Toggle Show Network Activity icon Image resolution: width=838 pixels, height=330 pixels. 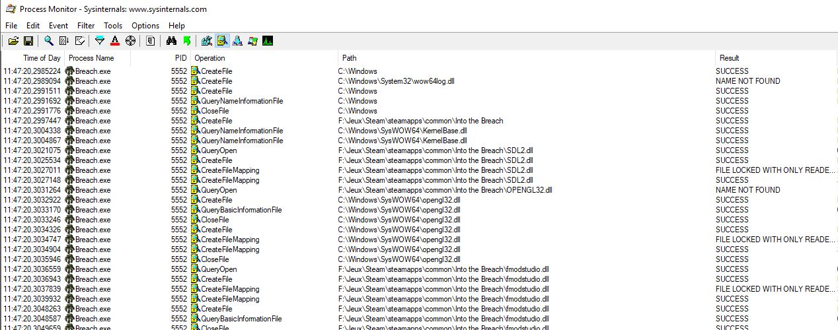click(237, 41)
